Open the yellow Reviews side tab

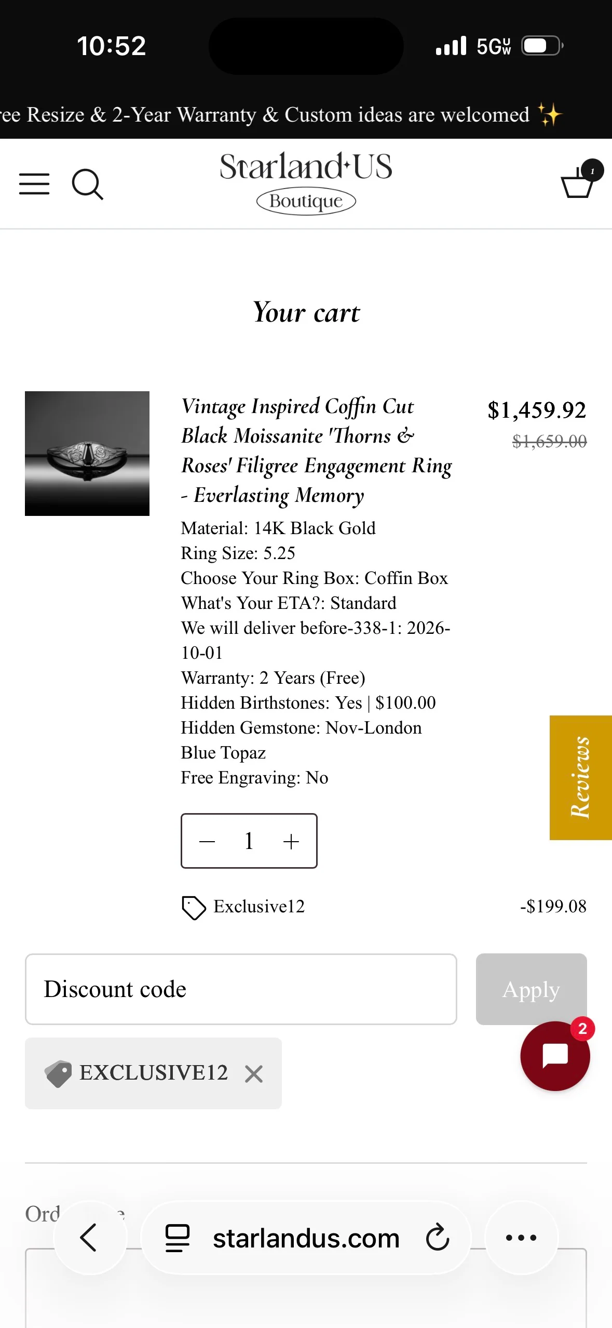pos(581,777)
